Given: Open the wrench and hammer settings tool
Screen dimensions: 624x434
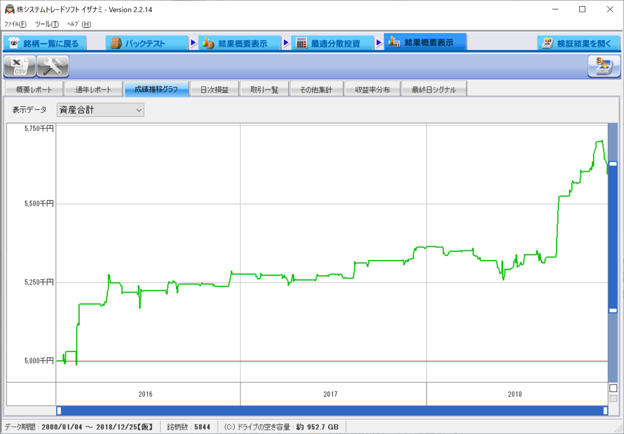Looking at the screenshot, I should (x=53, y=66).
